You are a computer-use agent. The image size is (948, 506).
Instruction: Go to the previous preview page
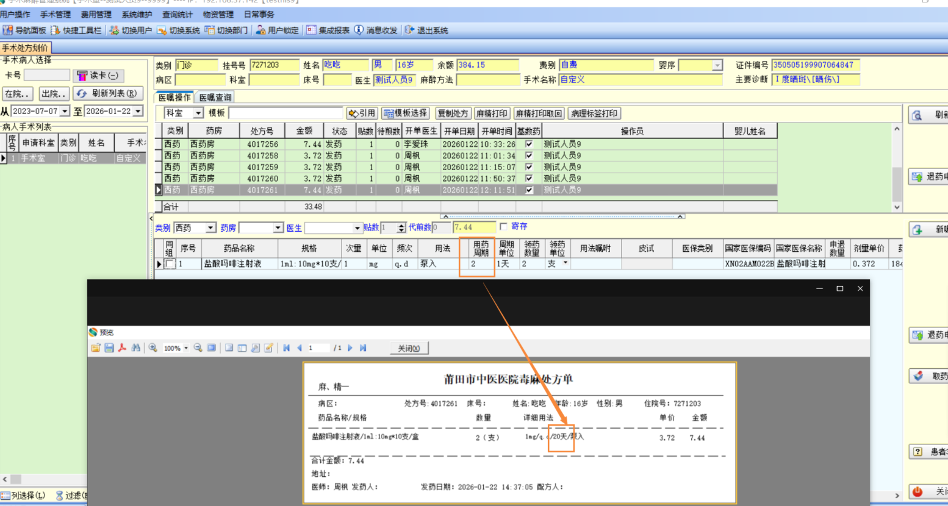pos(300,348)
